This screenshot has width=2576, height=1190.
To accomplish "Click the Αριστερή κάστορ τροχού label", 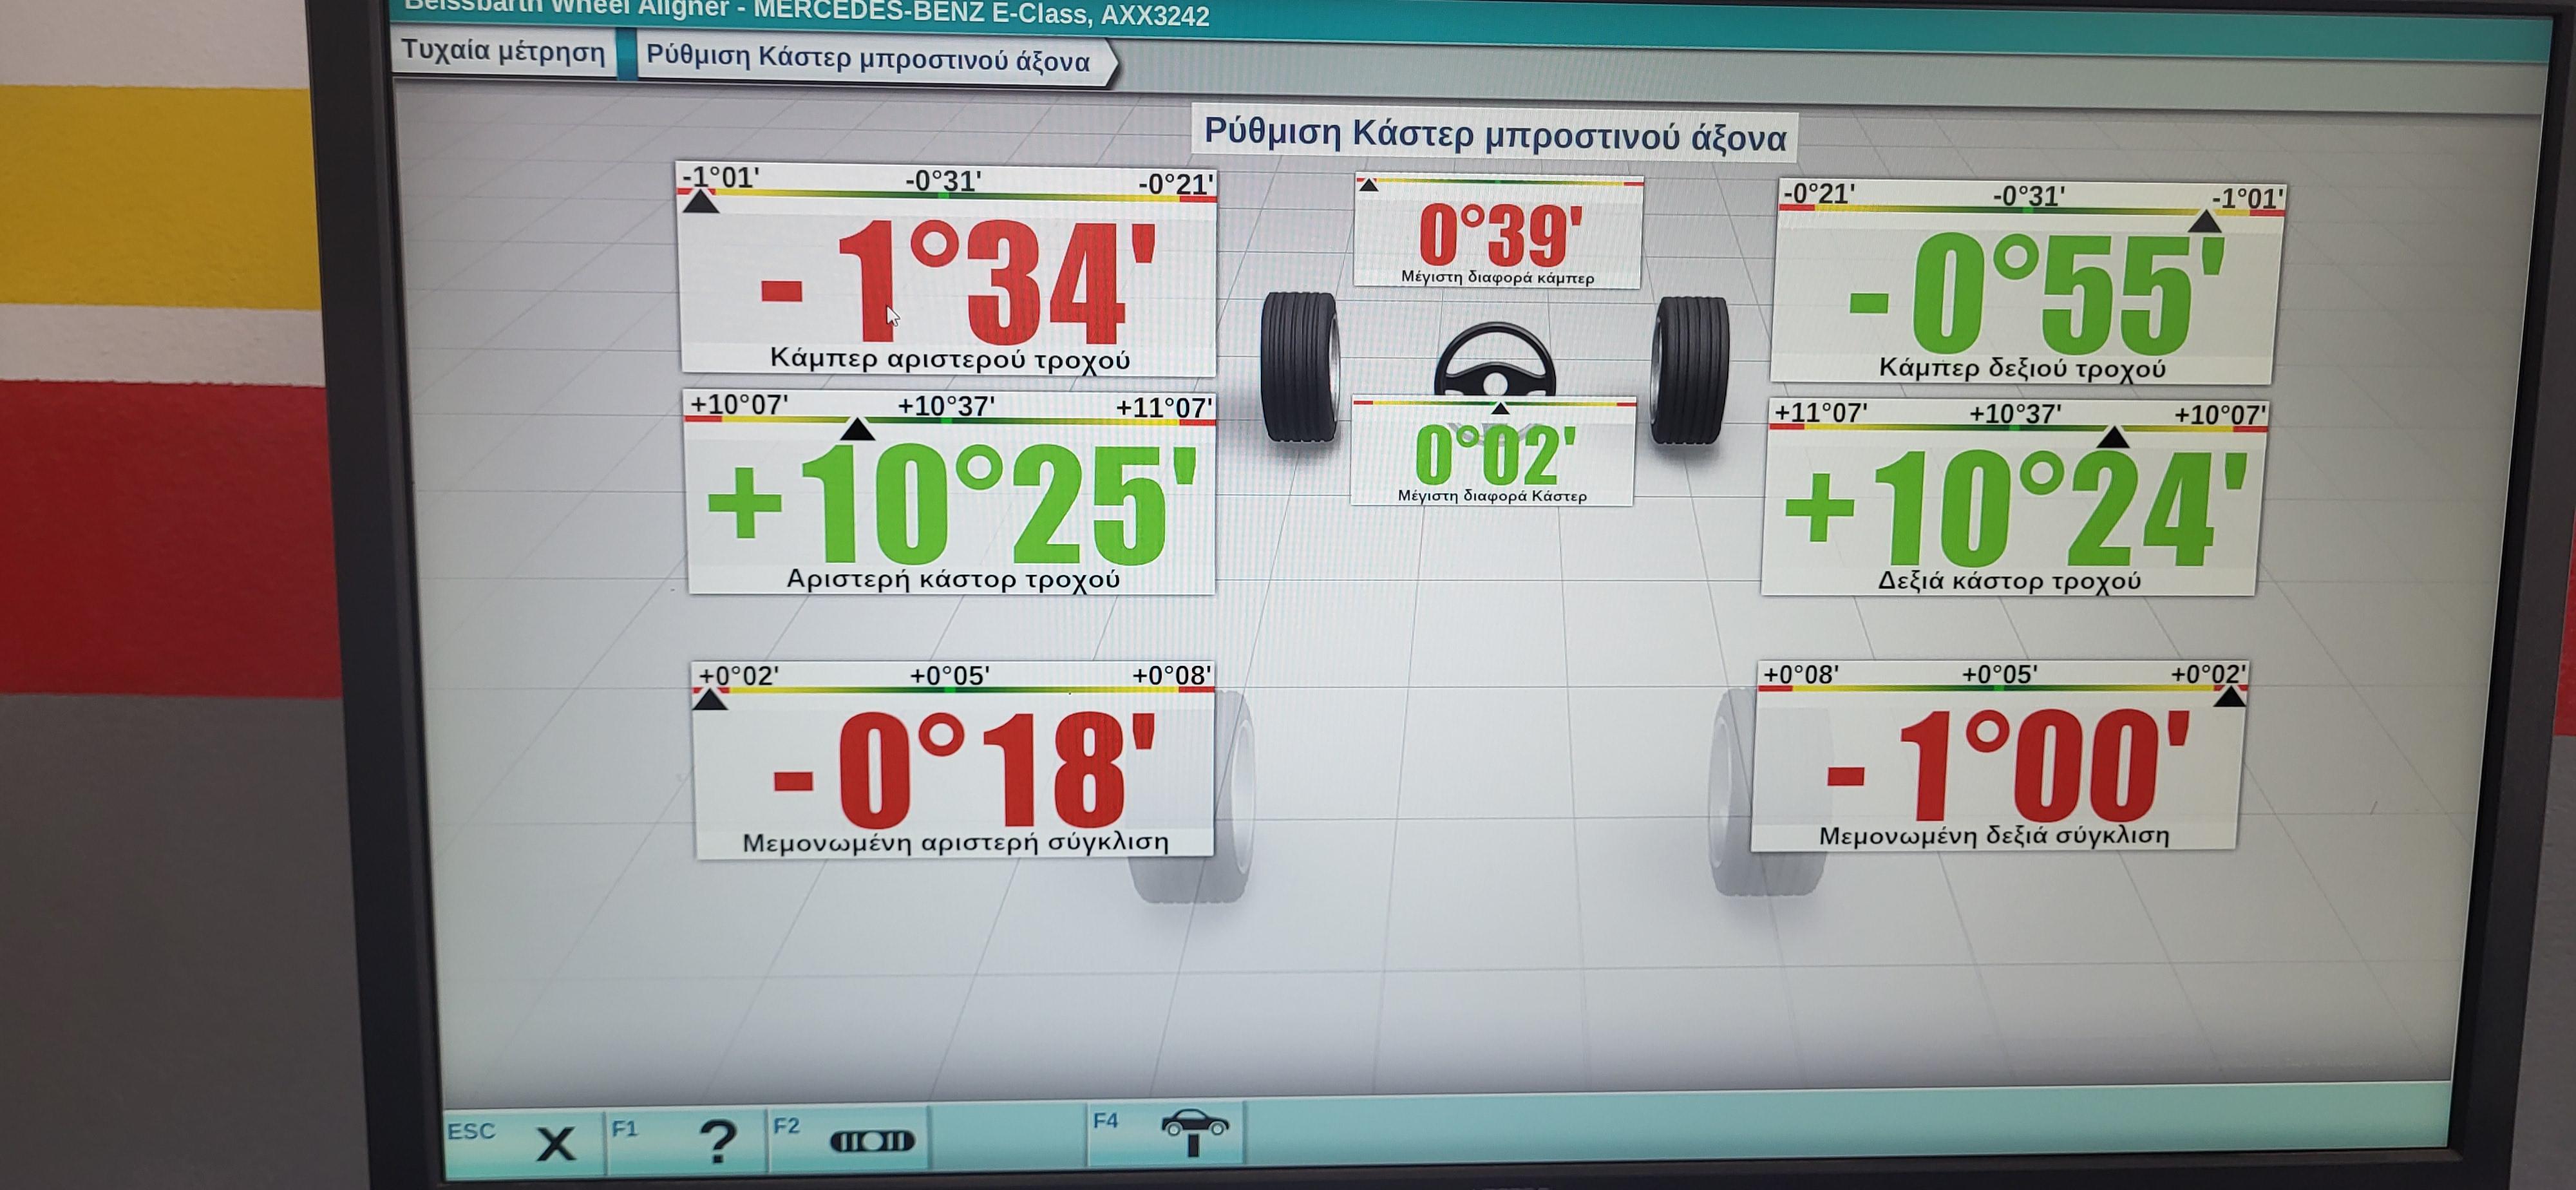I will click(x=952, y=579).
